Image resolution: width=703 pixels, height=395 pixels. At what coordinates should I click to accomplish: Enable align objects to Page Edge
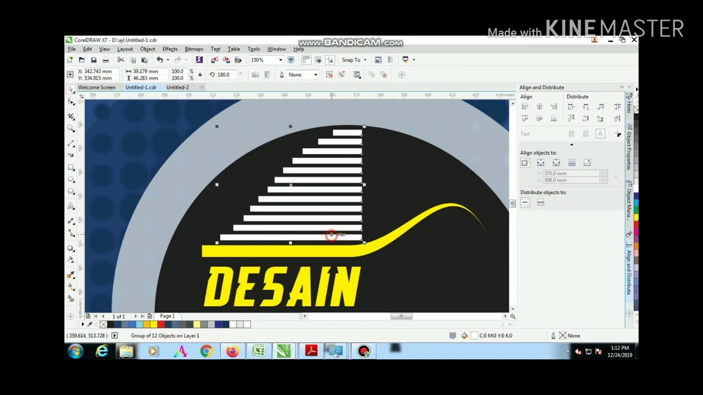coord(541,163)
